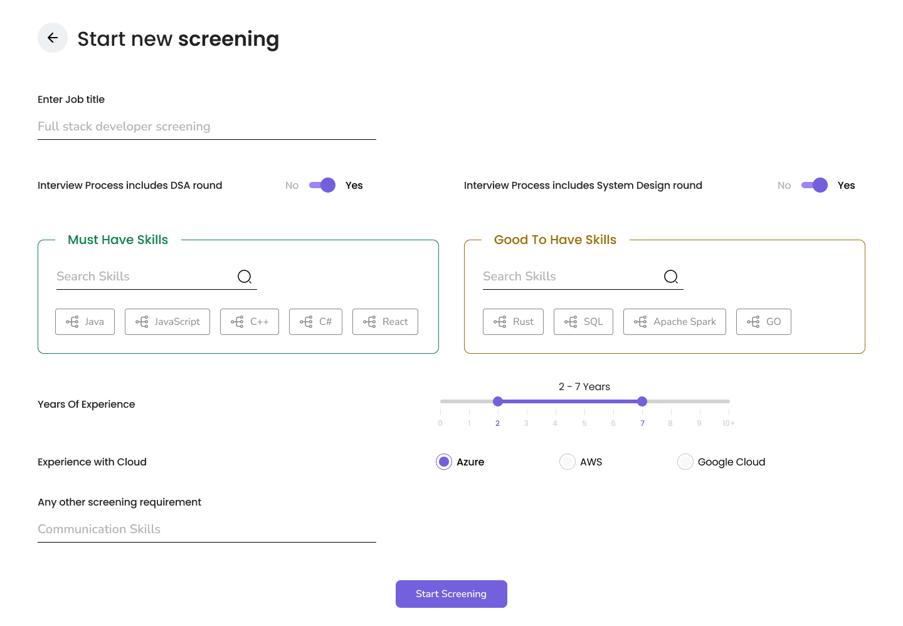Click the 'Years Of Experience' label

point(87,405)
